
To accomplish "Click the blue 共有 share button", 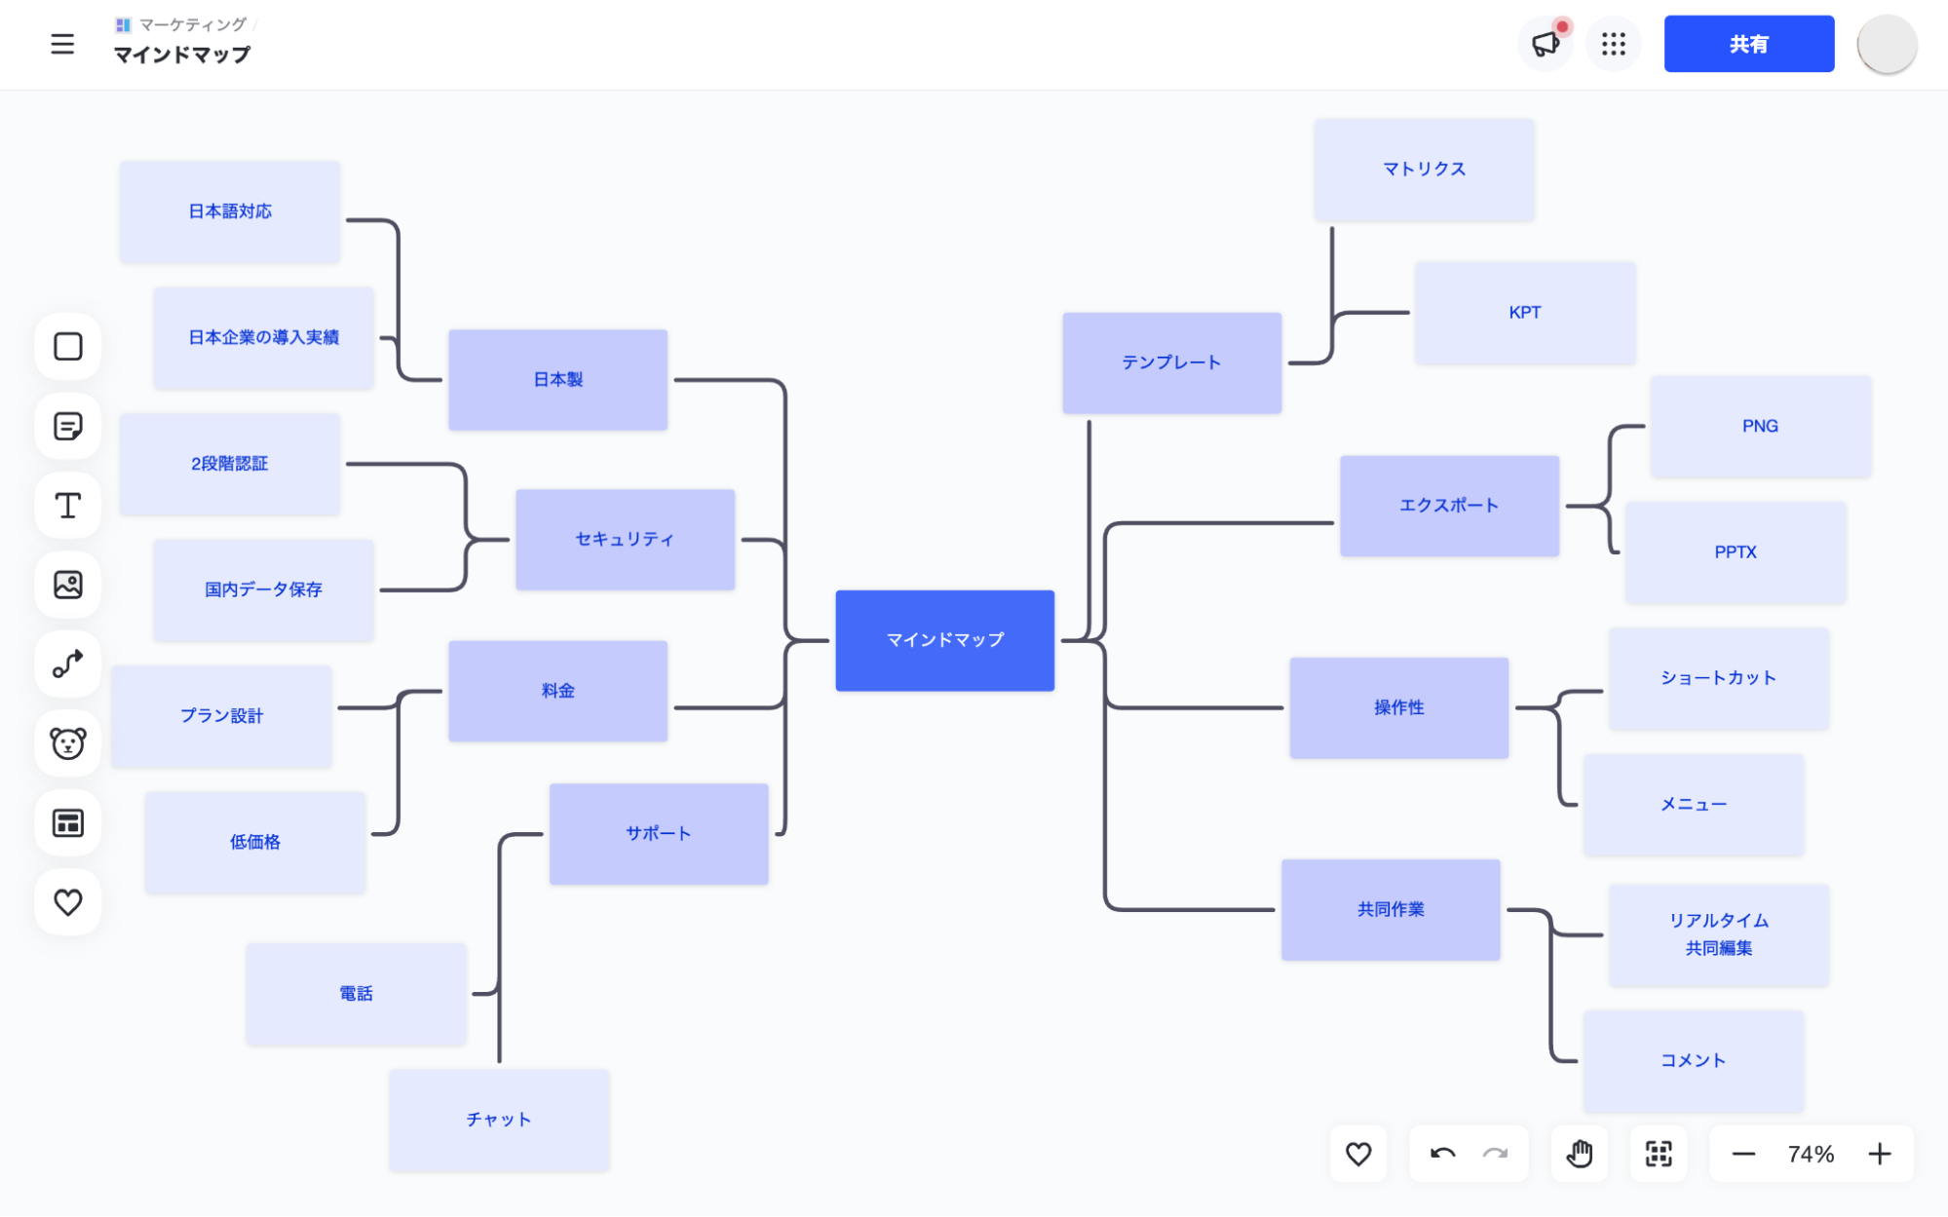I will [x=1748, y=44].
